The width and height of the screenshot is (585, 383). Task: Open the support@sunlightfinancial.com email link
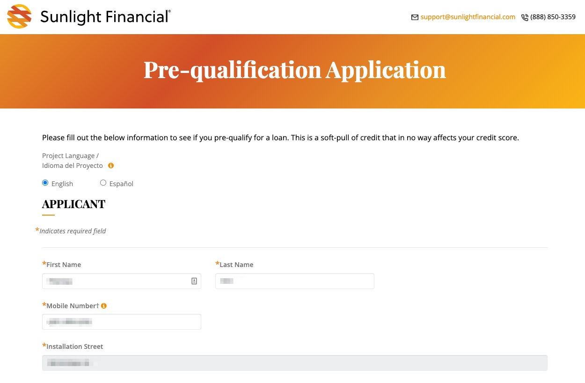coord(468,17)
